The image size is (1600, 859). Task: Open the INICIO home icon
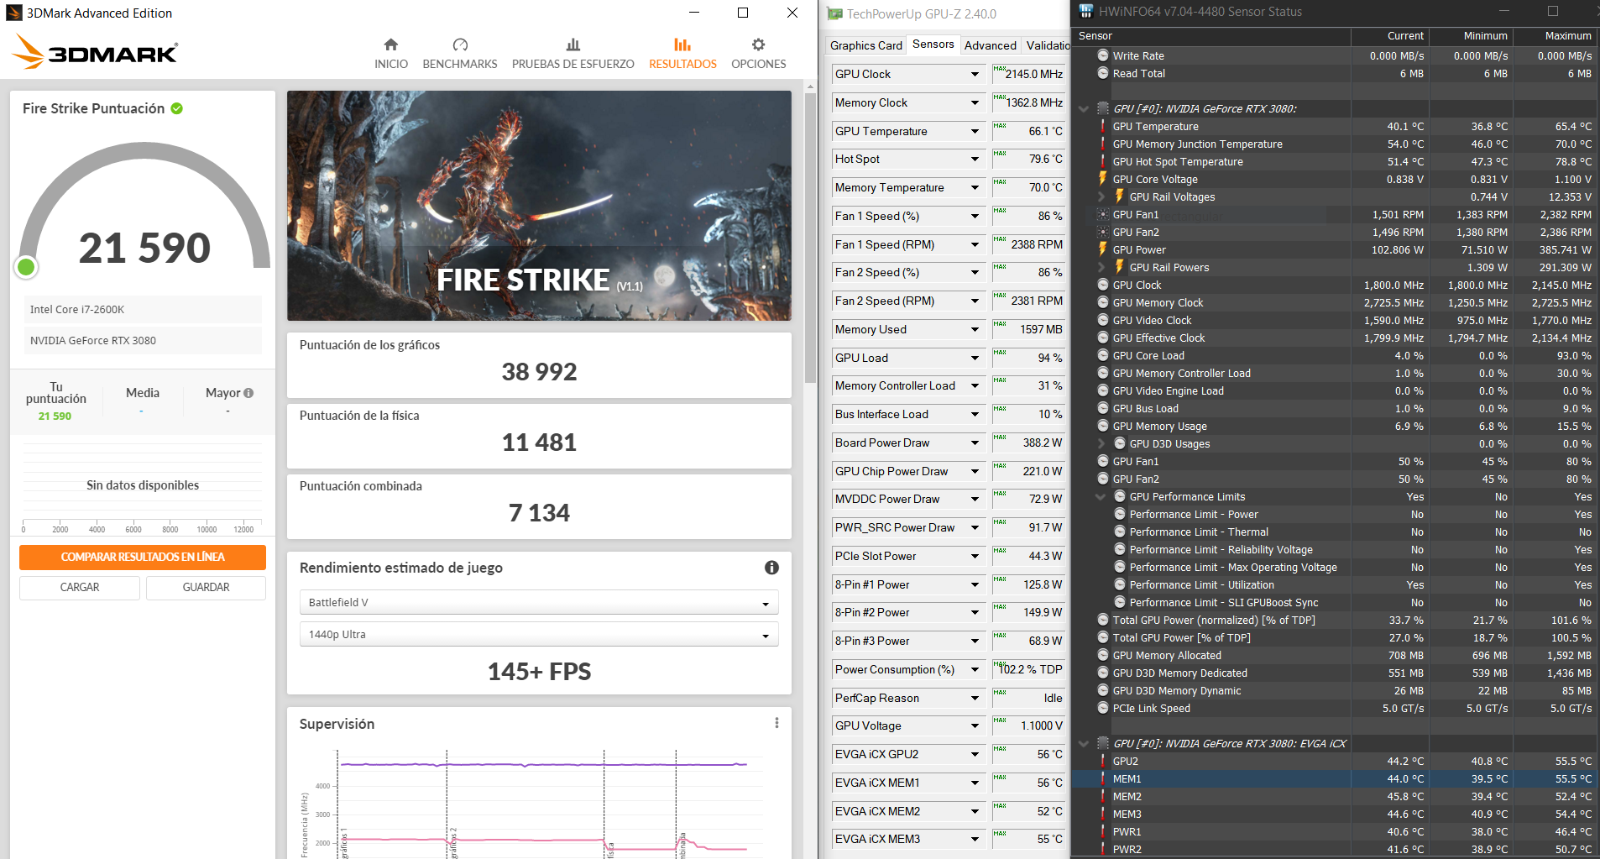pos(390,45)
